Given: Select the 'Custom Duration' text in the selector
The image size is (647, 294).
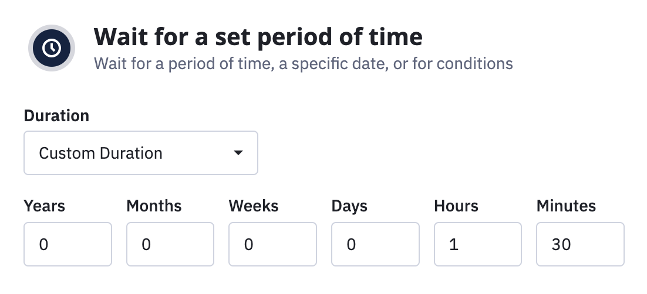Looking at the screenshot, I should pos(100,153).
